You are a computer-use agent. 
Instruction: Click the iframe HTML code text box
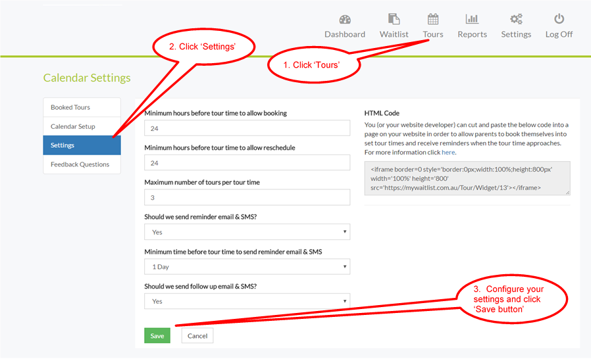click(x=467, y=179)
